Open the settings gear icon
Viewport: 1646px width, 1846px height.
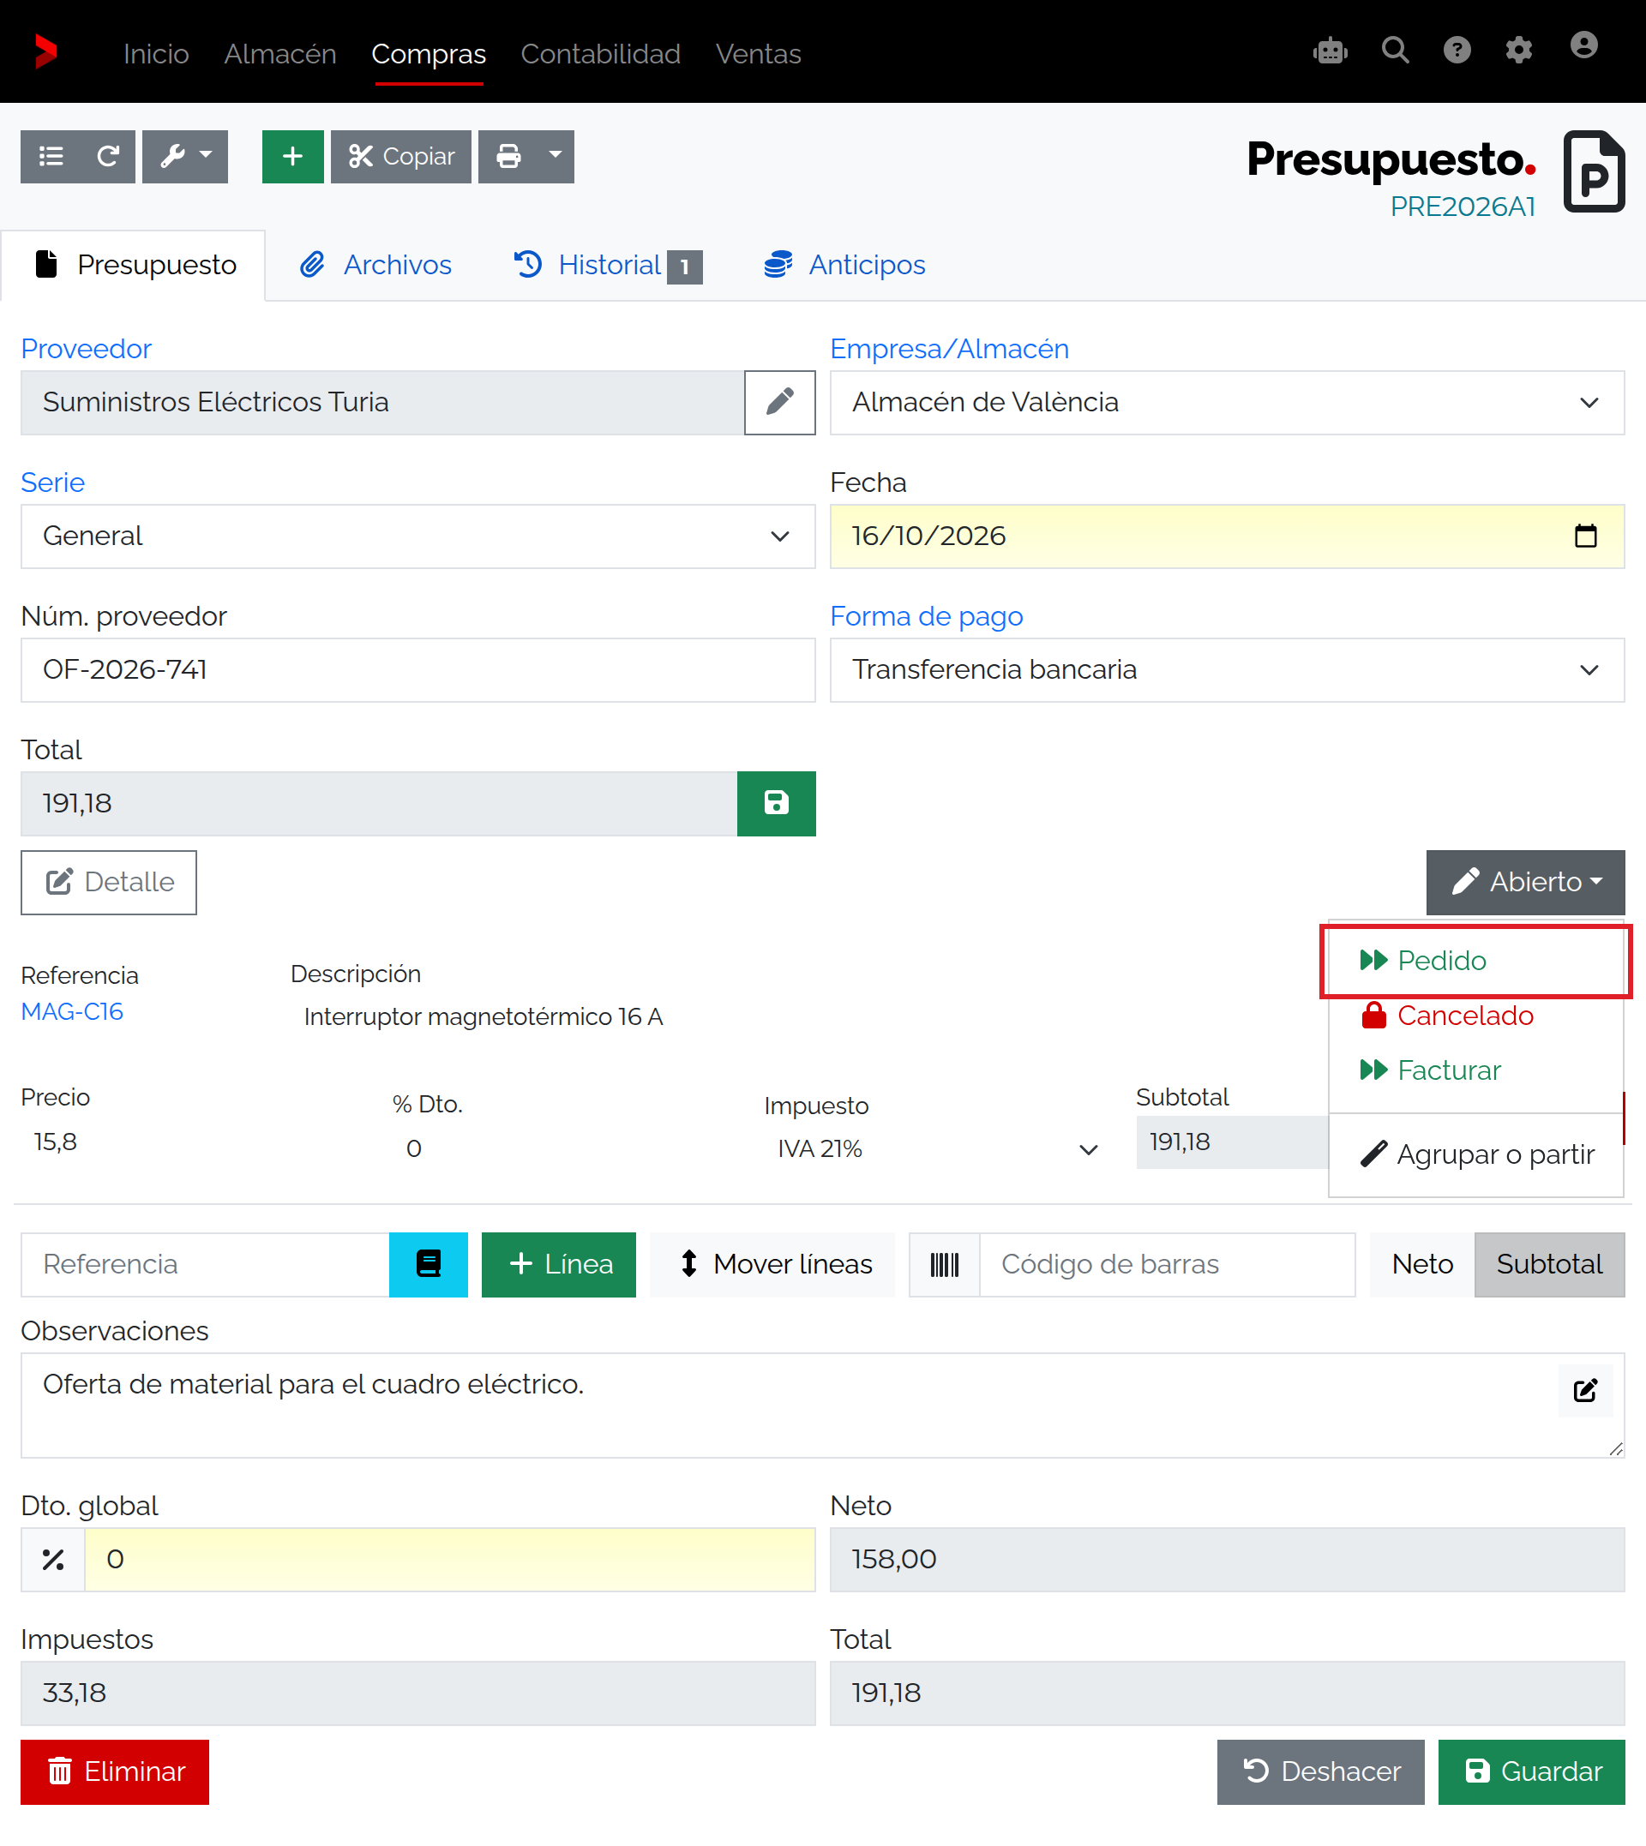(x=1517, y=51)
